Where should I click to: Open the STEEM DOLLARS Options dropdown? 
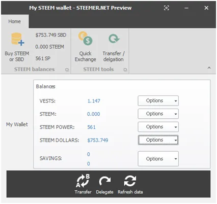158,140
